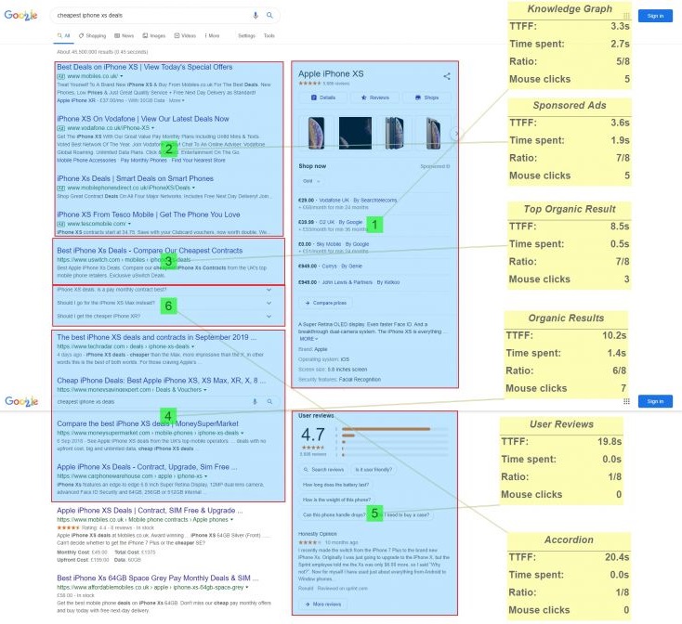Select the Details tab in the knowledge panel
Image resolution: width=682 pixels, height=624 pixels.
click(x=323, y=97)
